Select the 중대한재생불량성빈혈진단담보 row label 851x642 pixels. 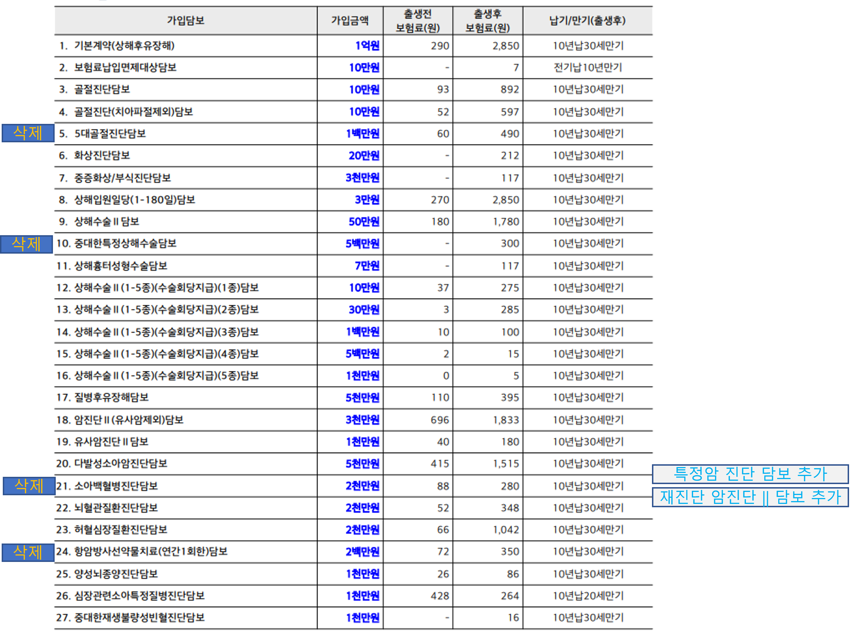139,618
